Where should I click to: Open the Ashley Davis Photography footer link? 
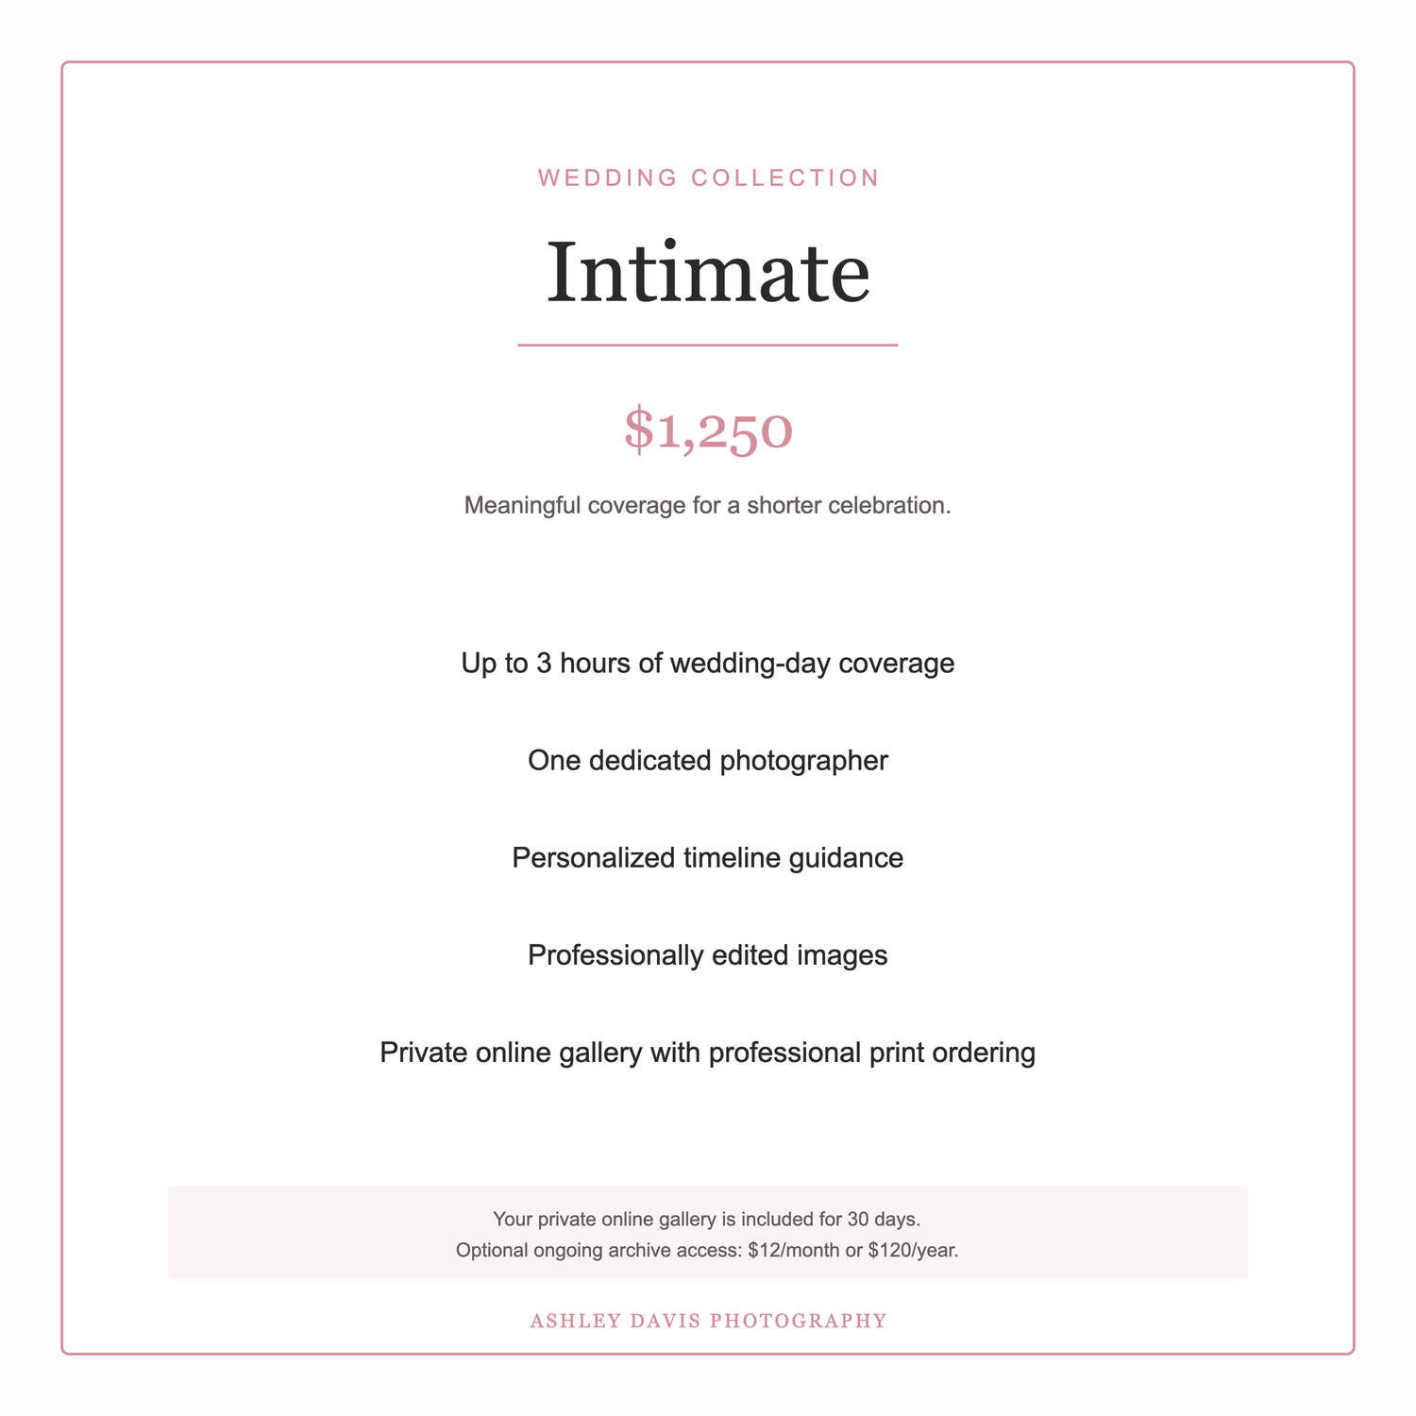709,1321
